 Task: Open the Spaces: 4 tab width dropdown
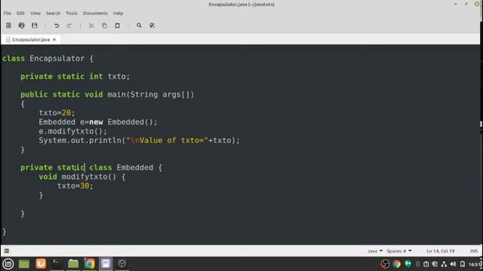pyautogui.click(x=399, y=251)
